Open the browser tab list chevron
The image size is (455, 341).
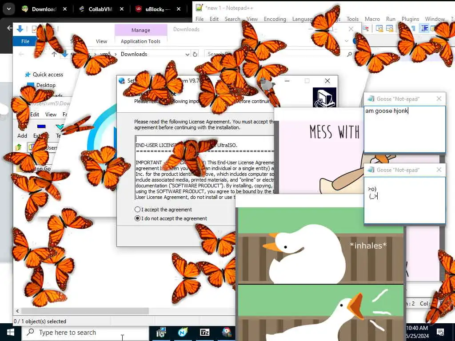(x=9, y=9)
